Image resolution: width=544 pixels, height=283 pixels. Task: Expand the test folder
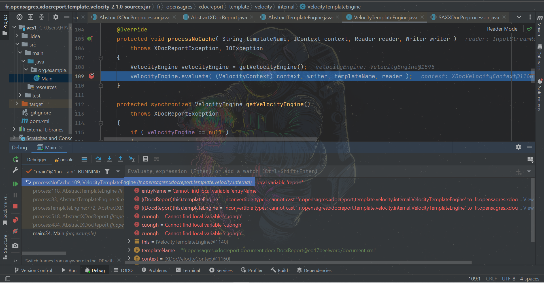(20, 95)
